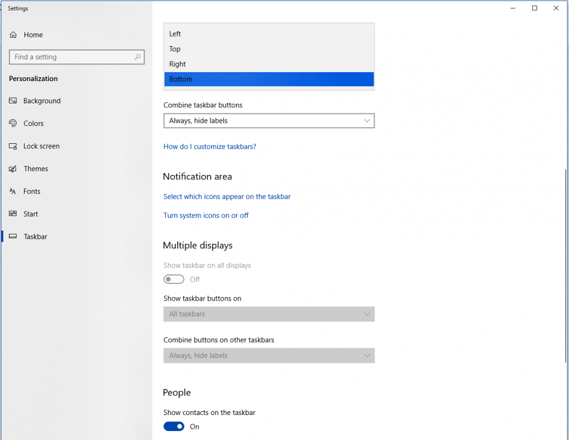Open the Themes page

coord(36,169)
